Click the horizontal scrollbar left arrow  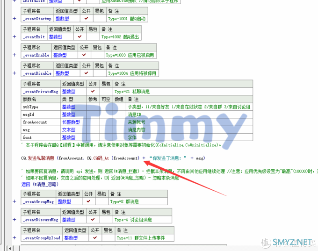(x=10, y=248)
